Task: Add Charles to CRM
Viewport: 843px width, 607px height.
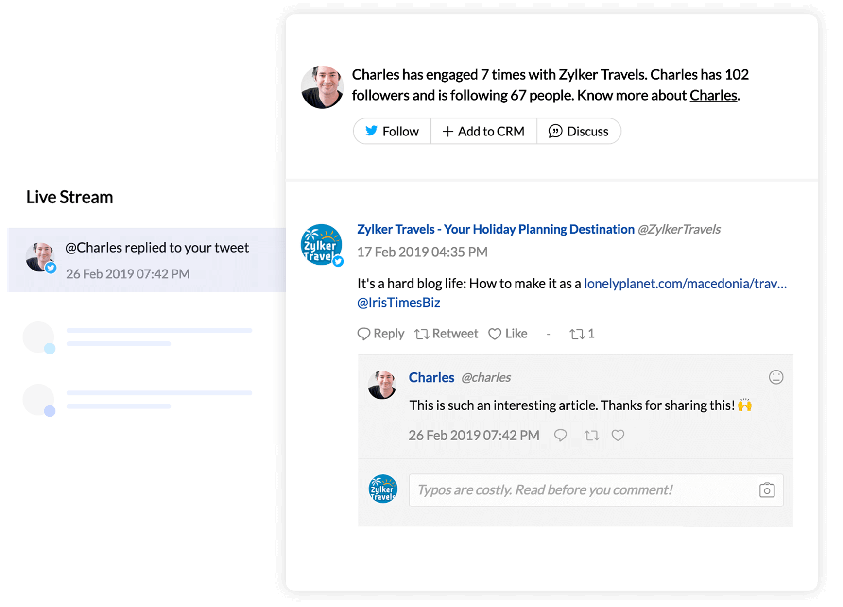Action: (484, 131)
